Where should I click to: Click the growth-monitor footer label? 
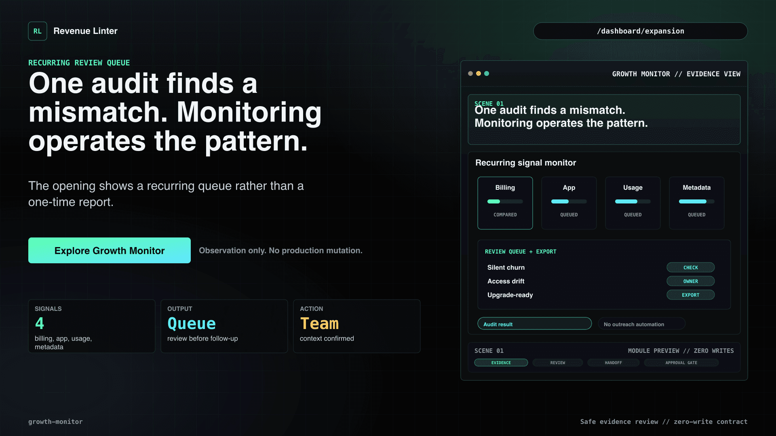pyautogui.click(x=55, y=421)
